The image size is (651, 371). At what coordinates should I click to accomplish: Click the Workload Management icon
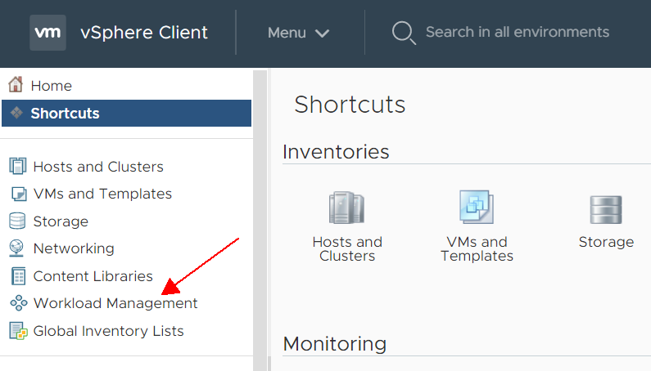tap(19, 303)
